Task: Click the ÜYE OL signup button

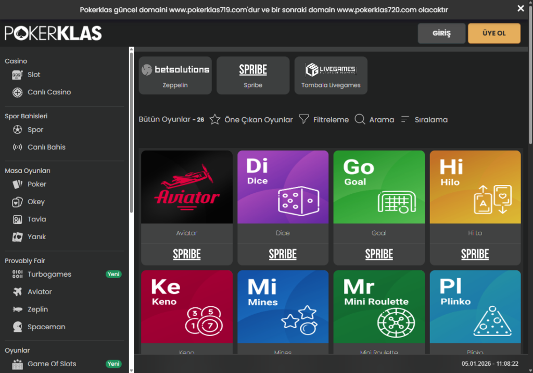Action: [494, 33]
